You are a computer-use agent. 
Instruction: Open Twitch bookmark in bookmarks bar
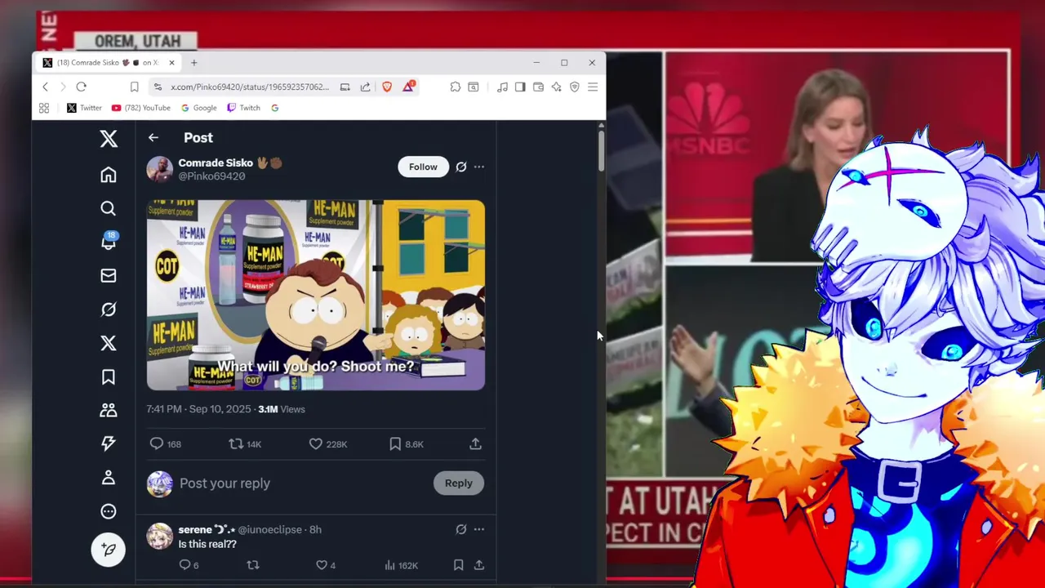coord(243,108)
